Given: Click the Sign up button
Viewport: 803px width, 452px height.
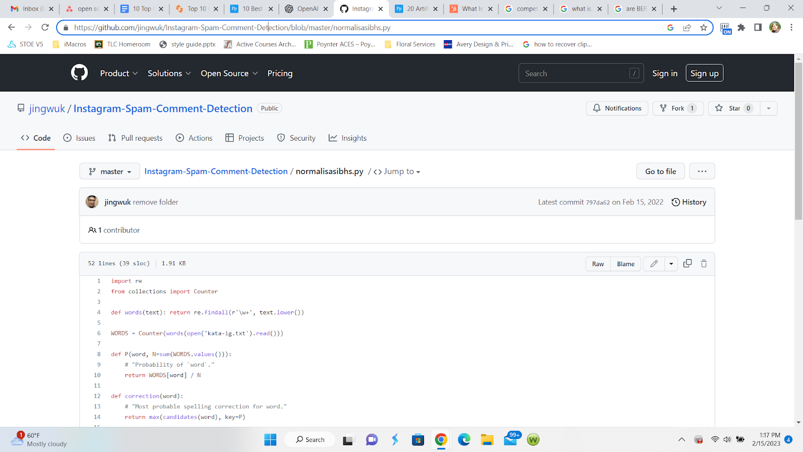Looking at the screenshot, I should coord(704,73).
